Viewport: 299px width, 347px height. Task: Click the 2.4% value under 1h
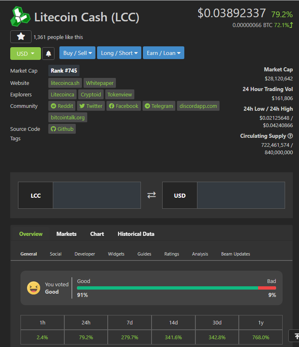(x=43, y=337)
